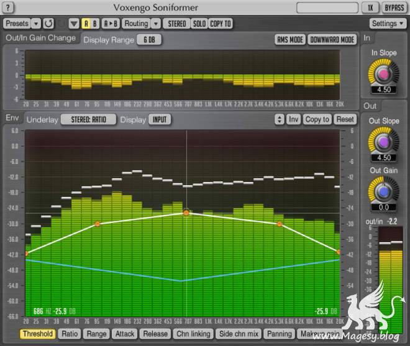Open the Settings dropdown
Screen dimensions: 410x346
[388, 24]
